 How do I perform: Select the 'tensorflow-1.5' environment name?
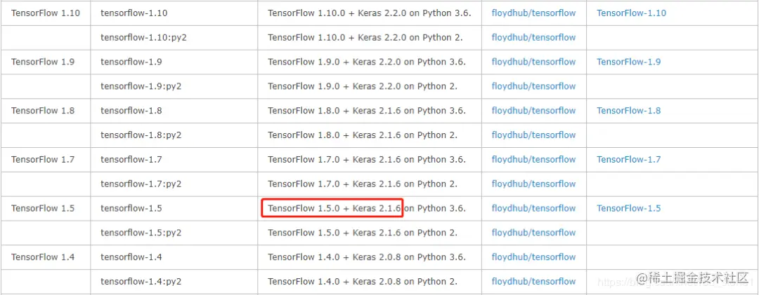click(131, 208)
